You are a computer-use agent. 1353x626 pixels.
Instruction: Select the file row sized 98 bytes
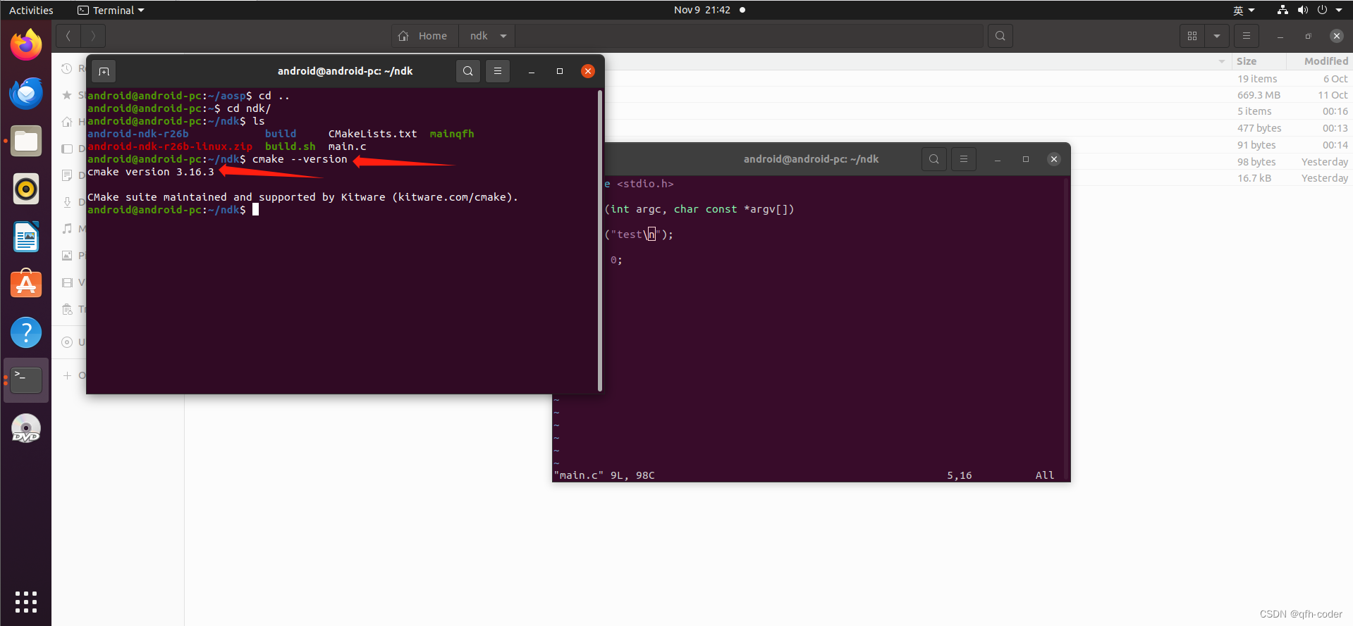[x=1211, y=162]
